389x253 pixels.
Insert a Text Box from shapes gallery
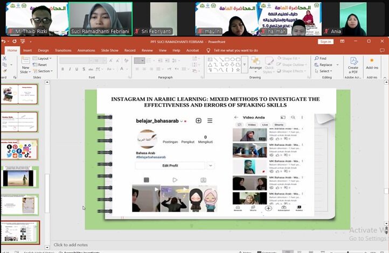(210, 59)
